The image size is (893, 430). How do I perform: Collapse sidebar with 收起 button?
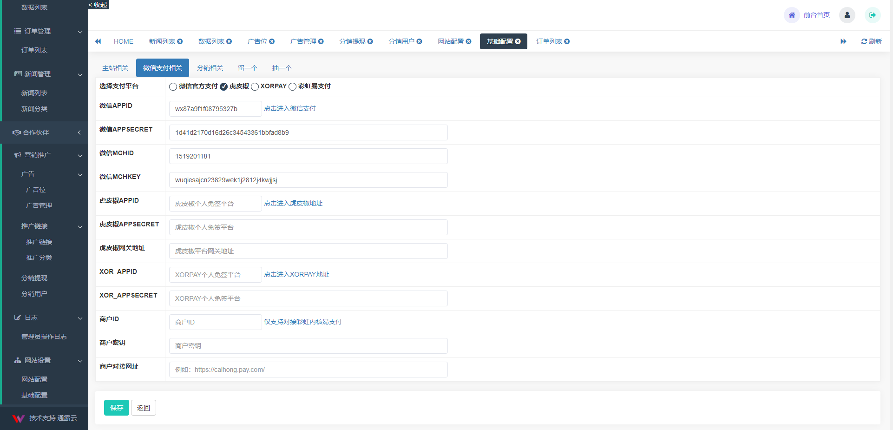click(98, 5)
